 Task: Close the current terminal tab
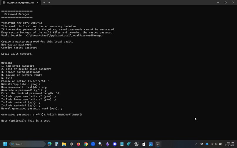pos(37,3)
